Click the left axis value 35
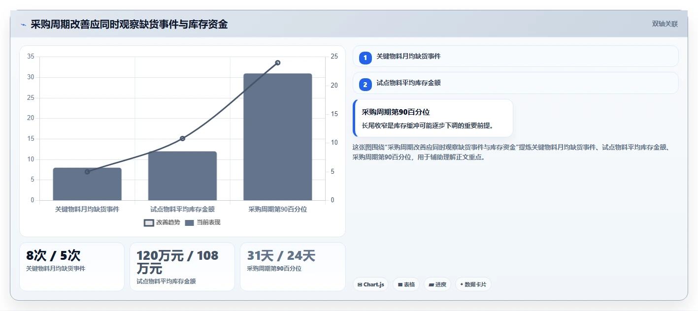This screenshot has height=311, width=698. point(31,57)
